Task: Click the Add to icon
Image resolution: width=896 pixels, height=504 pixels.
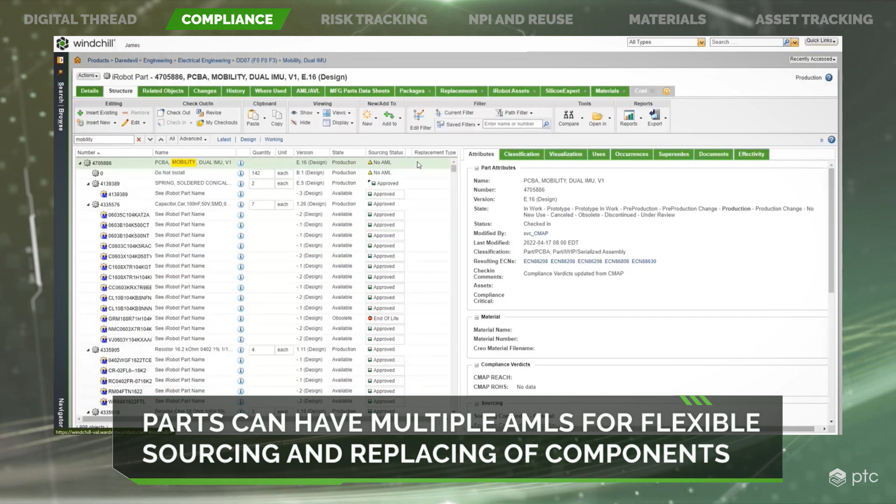Action: click(x=389, y=115)
